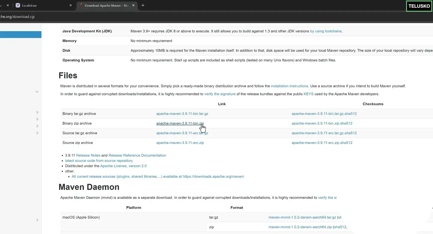Open the Apache License, version 2.0 link
The width and height of the screenshot is (433, 234).
click(123, 166)
